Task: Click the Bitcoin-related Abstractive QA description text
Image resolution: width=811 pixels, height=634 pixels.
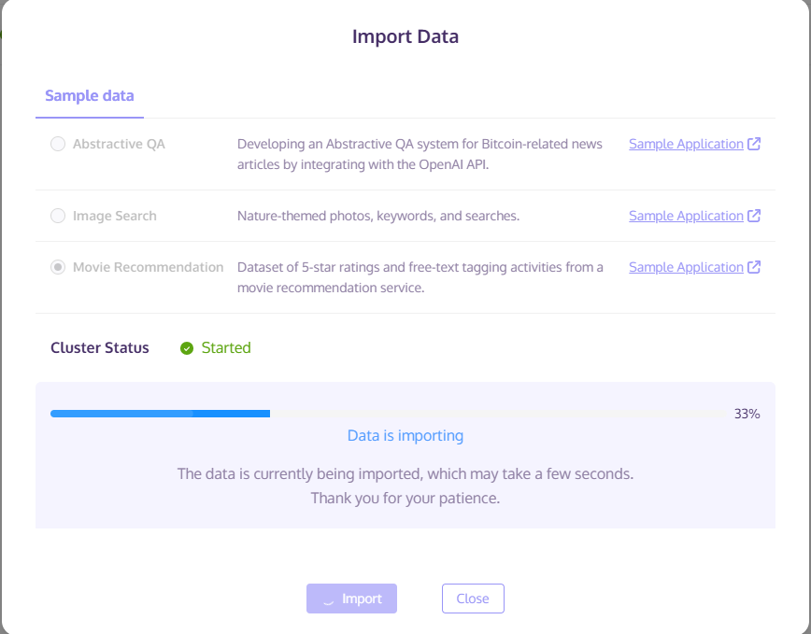Action: coord(420,154)
